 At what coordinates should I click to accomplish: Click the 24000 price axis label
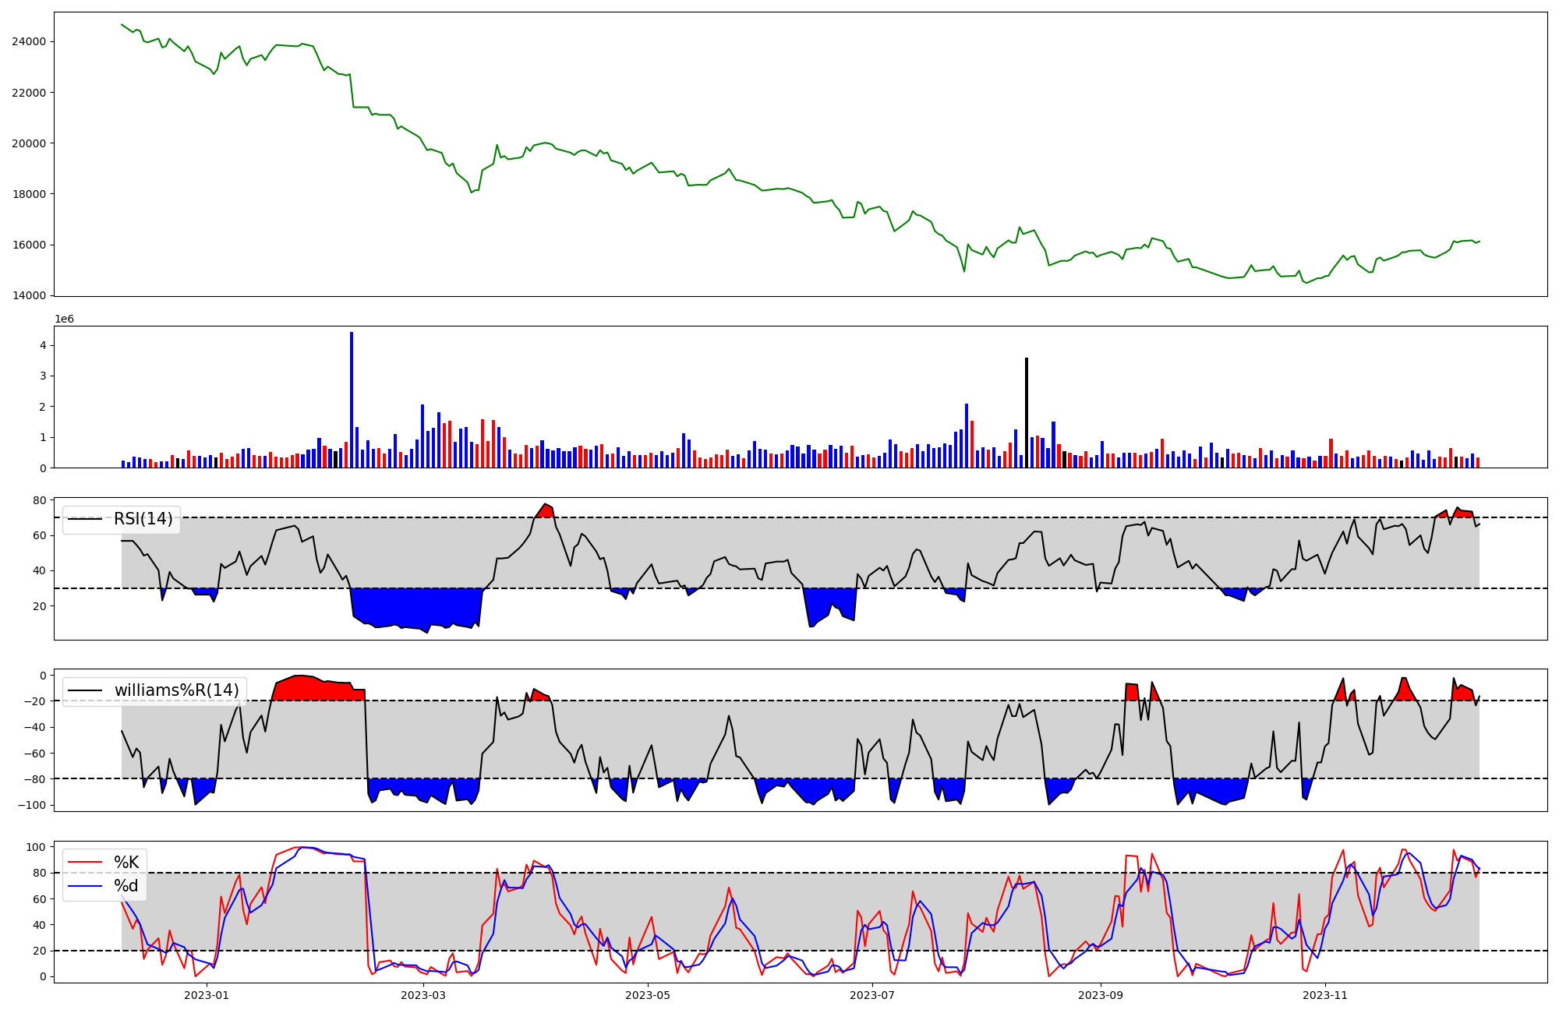(29, 41)
